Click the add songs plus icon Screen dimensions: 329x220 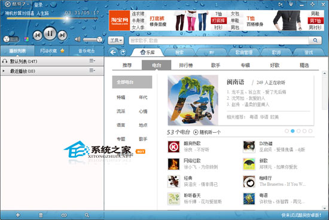coord(18,215)
